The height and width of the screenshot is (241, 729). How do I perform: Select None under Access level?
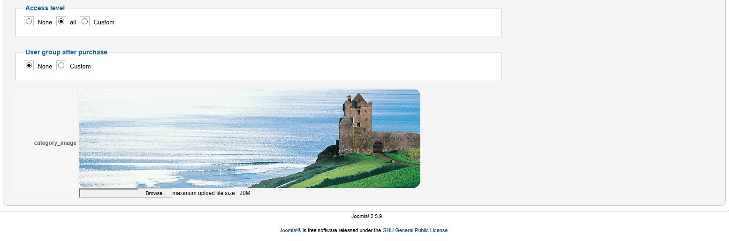(x=29, y=22)
